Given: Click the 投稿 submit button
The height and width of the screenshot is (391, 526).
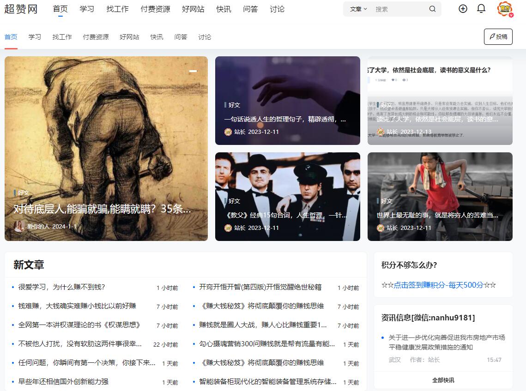Looking at the screenshot, I should coord(498,36).
